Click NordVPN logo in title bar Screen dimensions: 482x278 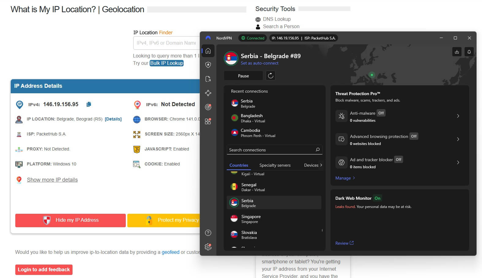click(x=208, y=38)
